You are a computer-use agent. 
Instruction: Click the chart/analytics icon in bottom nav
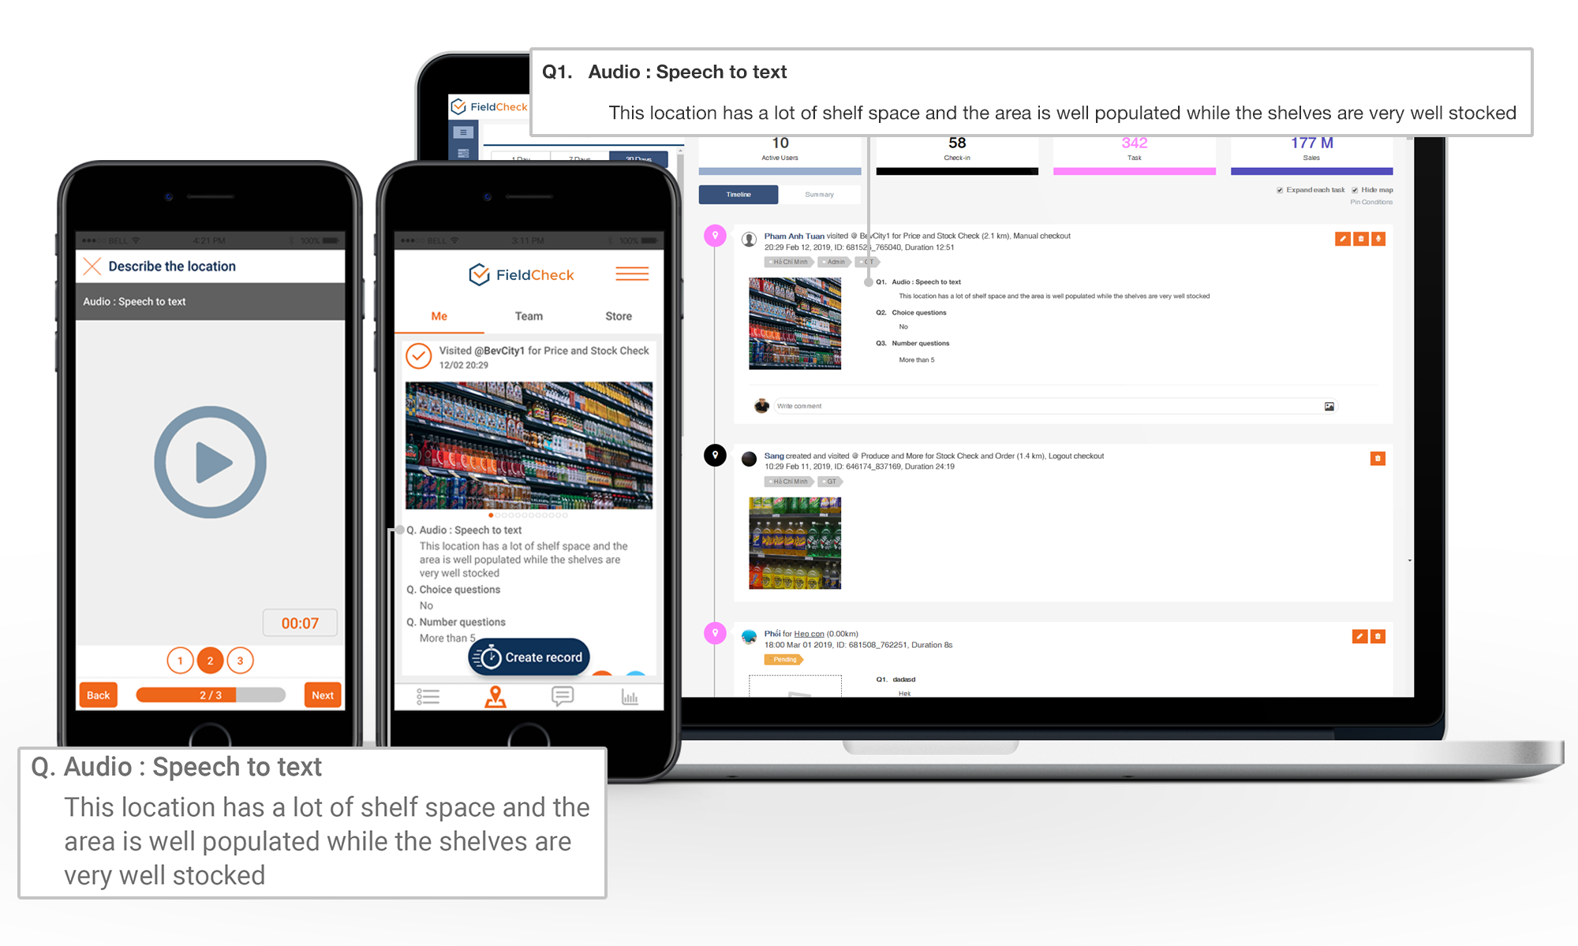click(x=629, y=695)
